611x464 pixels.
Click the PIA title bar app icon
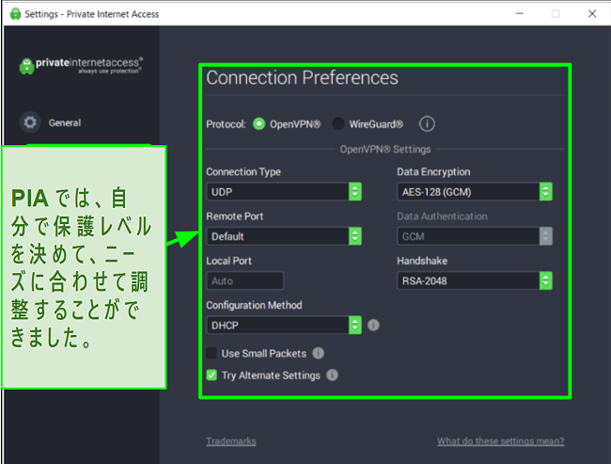tap(15, 14)
